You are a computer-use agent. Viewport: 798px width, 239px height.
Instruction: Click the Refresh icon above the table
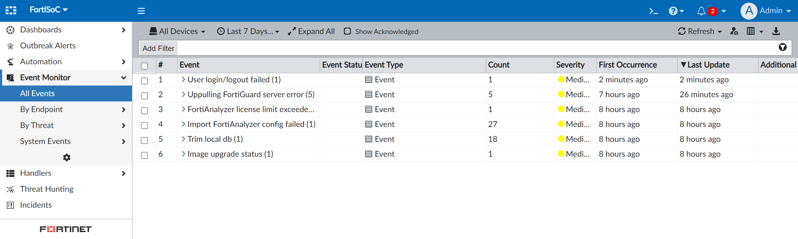[681, 31]
